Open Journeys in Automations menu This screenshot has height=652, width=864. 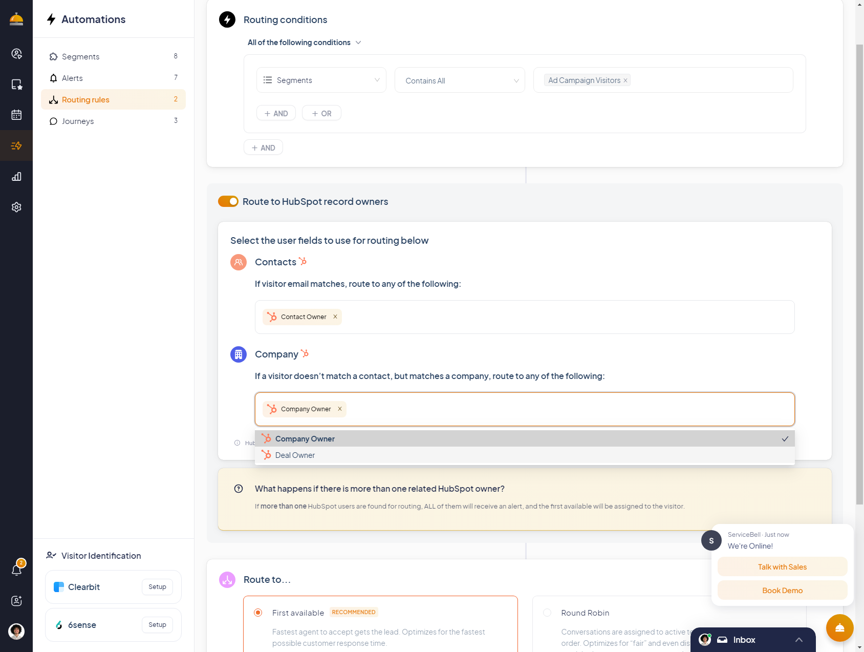(113, 121)
